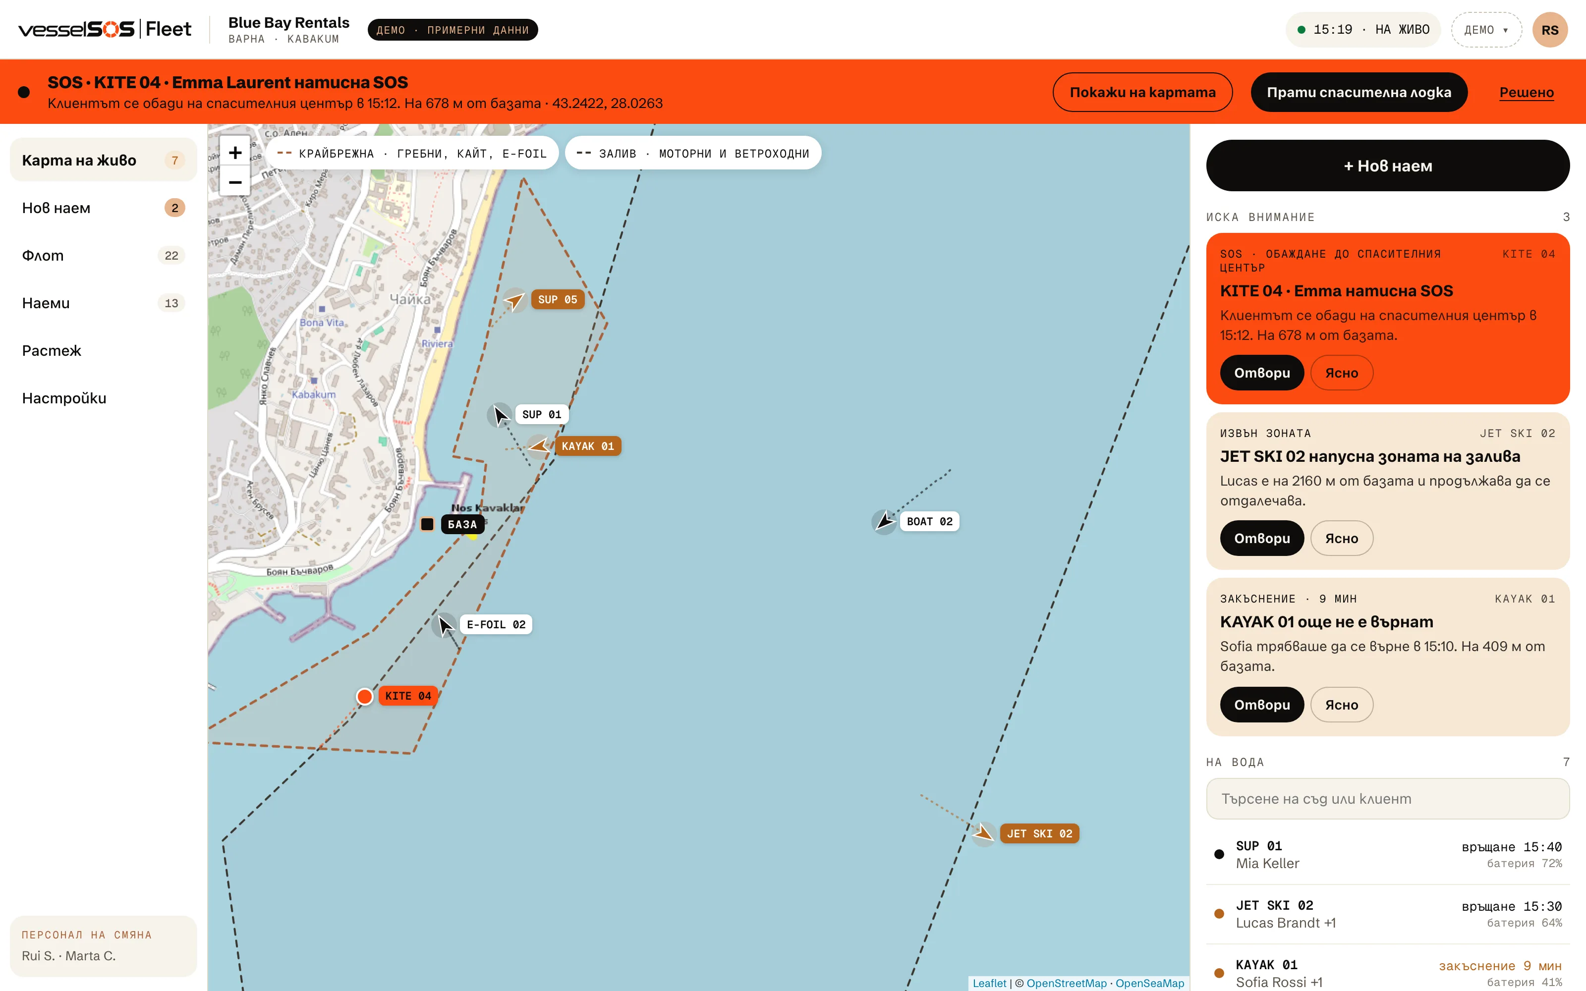Screen dimensions: 1586x991
Task: Select the SUP 01 vessel arrow marker
Action: click(501, 415)
